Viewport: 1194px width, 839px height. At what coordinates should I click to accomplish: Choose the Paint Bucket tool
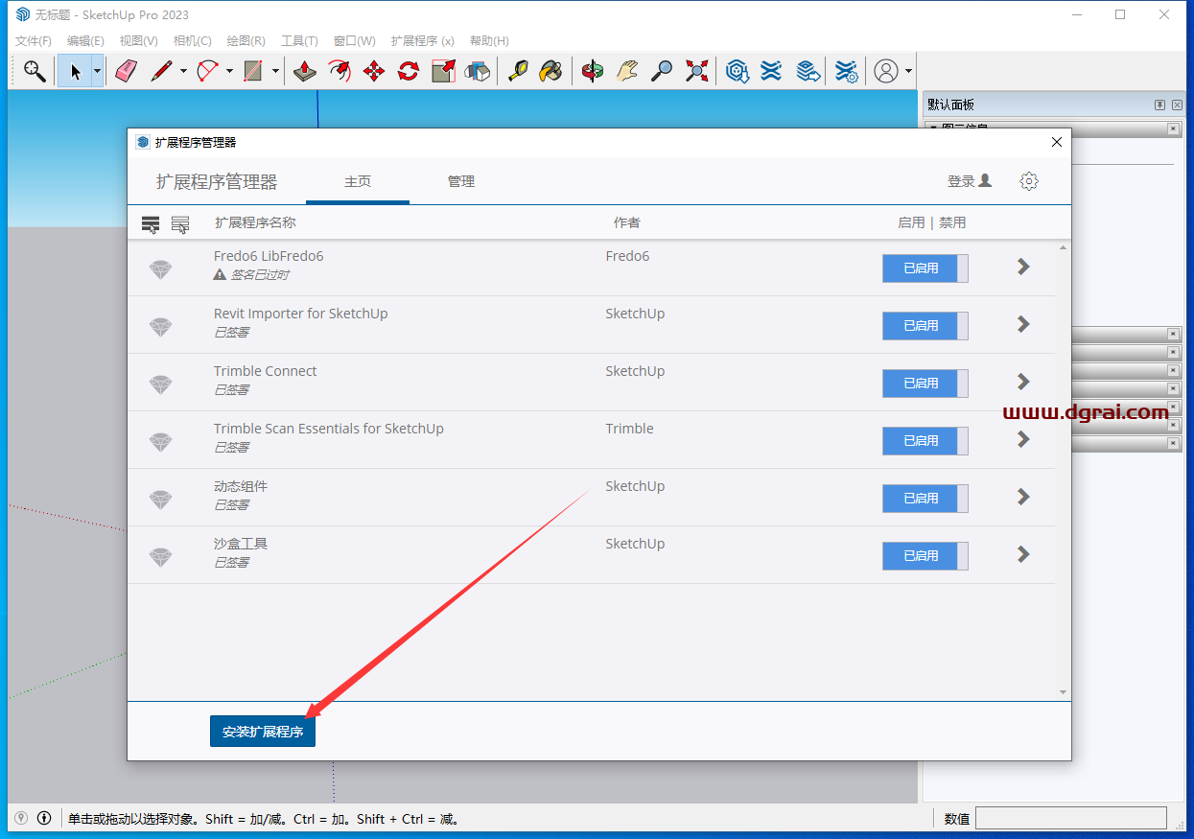coord(551,71)
